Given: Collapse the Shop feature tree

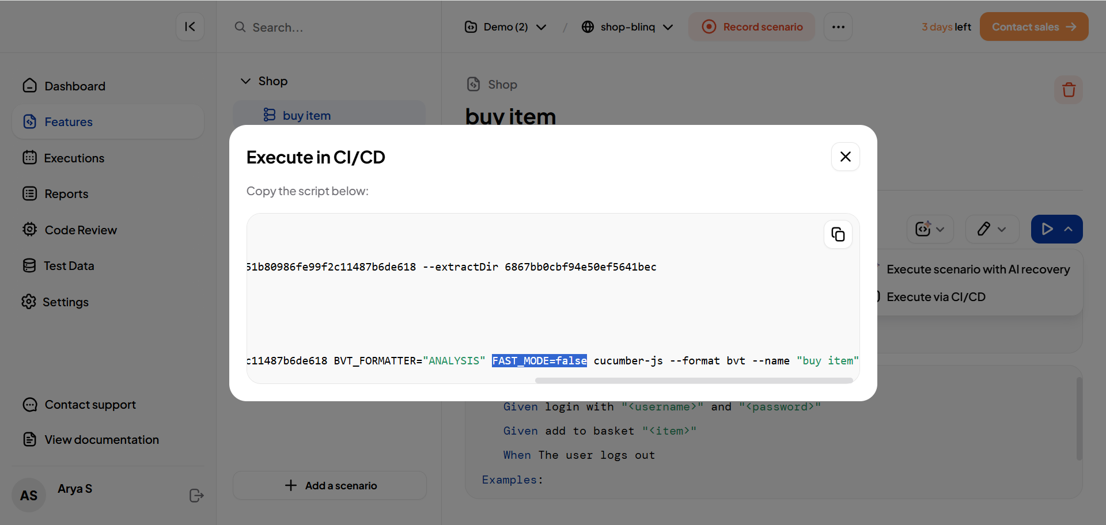Looking at the screenshot, I should point(245,81).
